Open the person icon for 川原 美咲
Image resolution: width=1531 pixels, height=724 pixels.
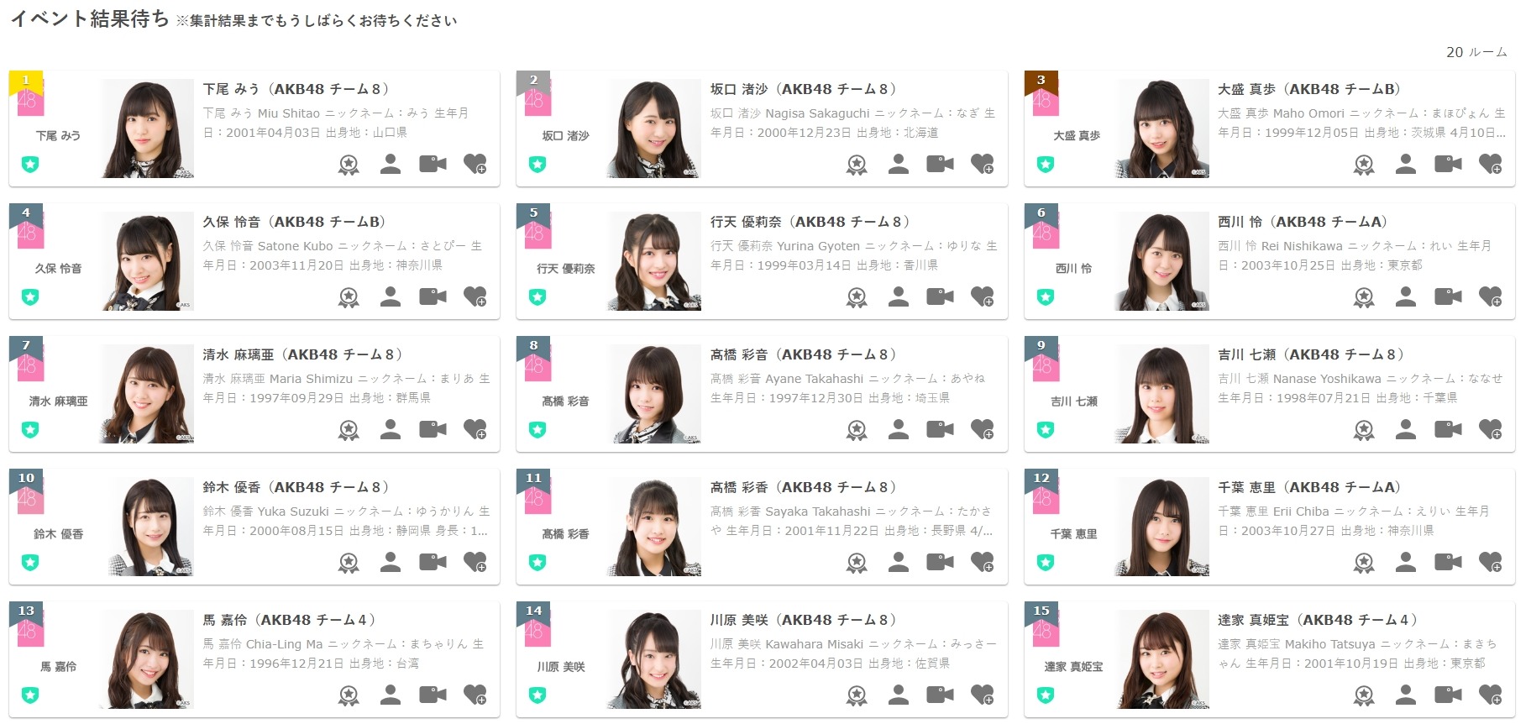899,695
